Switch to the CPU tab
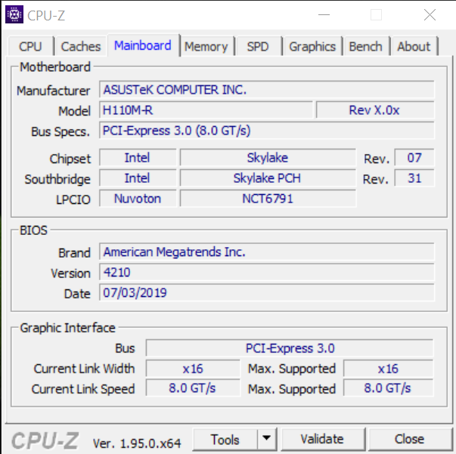Viewport: 456px width, 454px height. (x=30, y=47)
